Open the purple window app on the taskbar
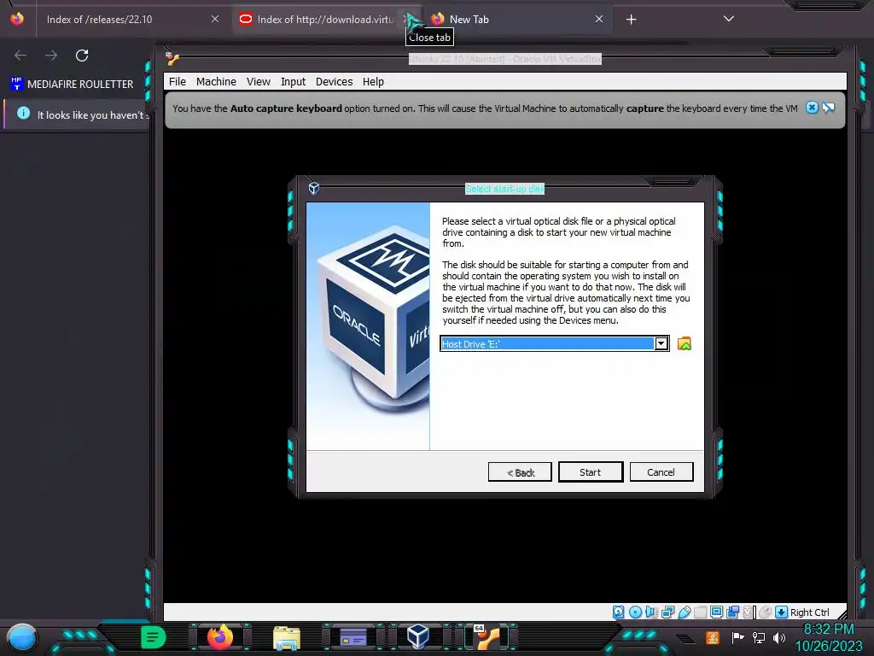This screenshot has width=874, height=656. pyautogui.click(x=353, y=637)
